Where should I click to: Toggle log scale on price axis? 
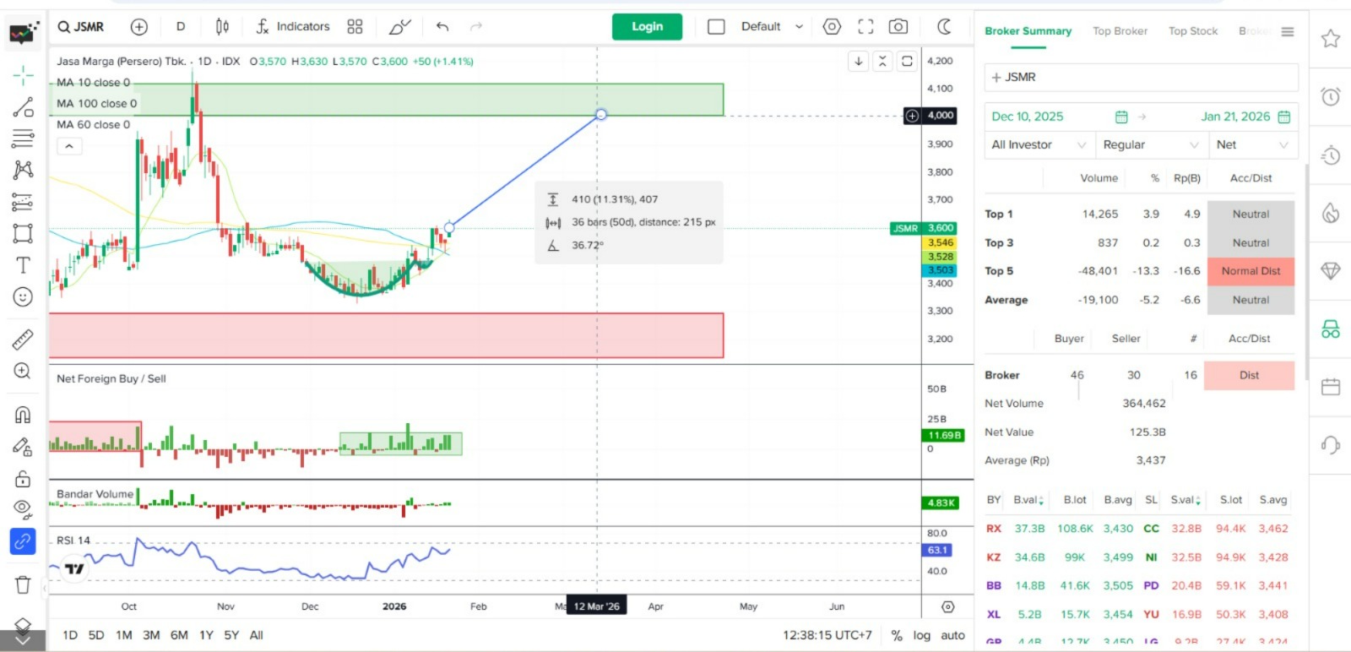pyautogui.click(x=921, y=635)
